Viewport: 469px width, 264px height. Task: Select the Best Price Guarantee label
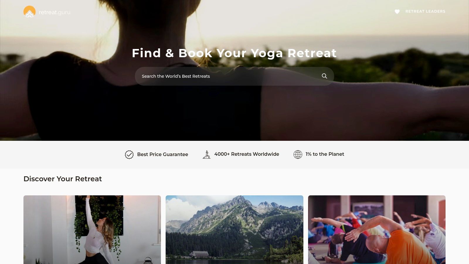(x=163, y=154)
